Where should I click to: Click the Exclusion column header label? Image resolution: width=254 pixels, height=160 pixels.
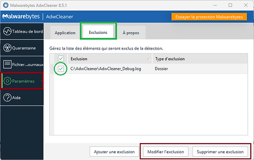point(79,59)
